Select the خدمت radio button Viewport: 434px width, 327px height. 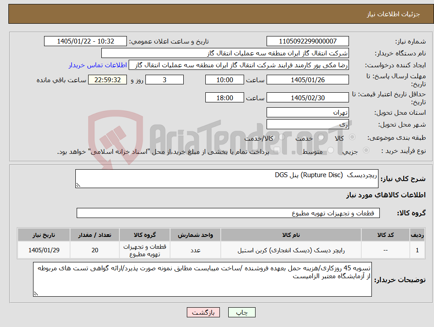click(321, 137)
